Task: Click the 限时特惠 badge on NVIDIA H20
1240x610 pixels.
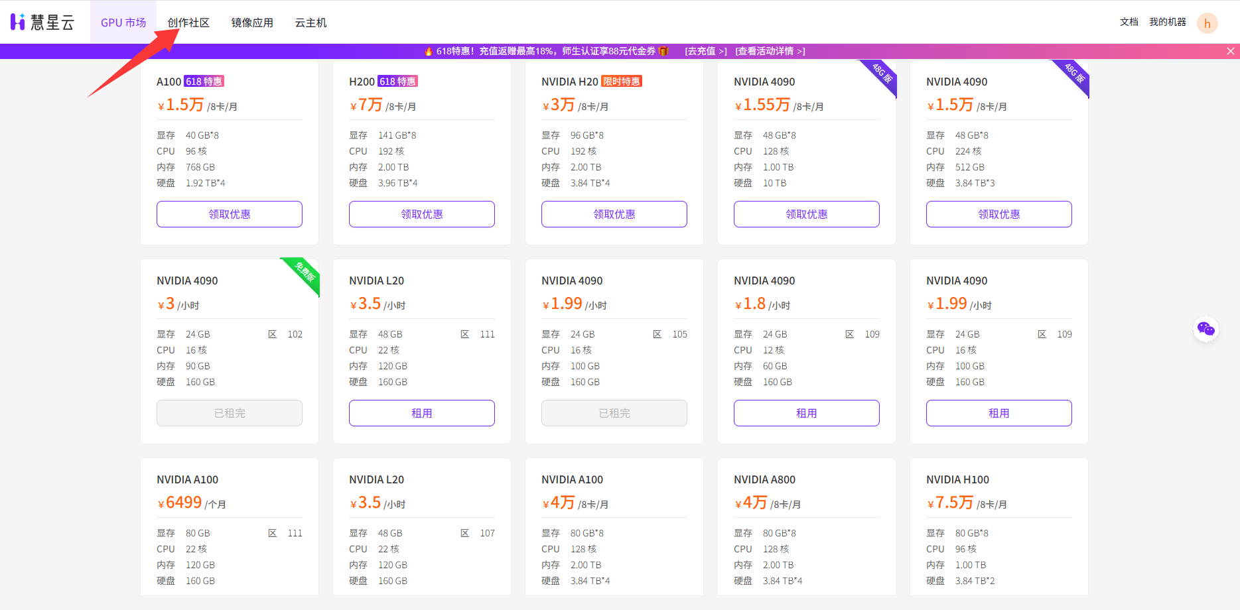Action: [621, 82]
